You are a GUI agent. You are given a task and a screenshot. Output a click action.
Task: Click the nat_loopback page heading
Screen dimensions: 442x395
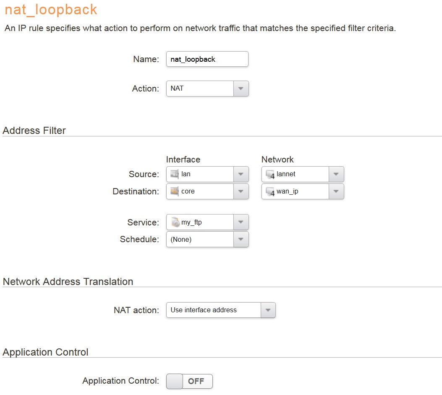[x=51, y=9]
